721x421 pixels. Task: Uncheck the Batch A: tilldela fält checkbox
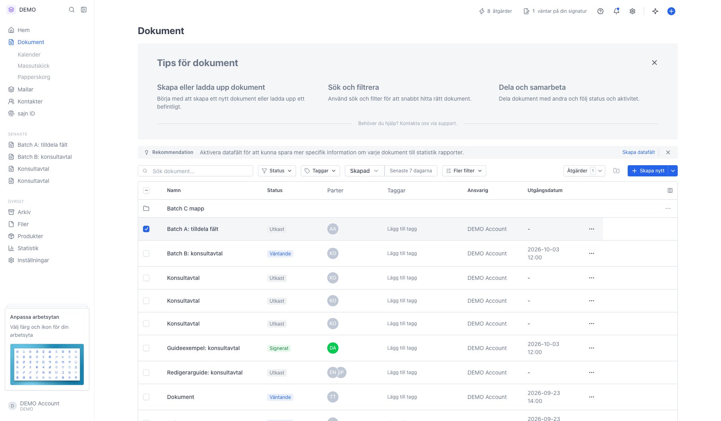(146, 229)
